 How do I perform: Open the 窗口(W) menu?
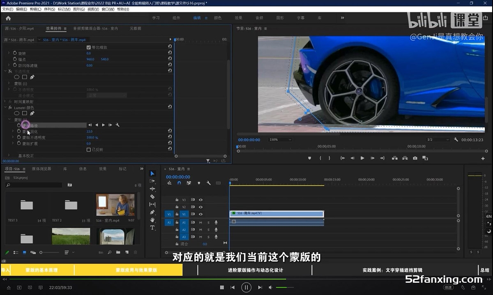point(108,9)
